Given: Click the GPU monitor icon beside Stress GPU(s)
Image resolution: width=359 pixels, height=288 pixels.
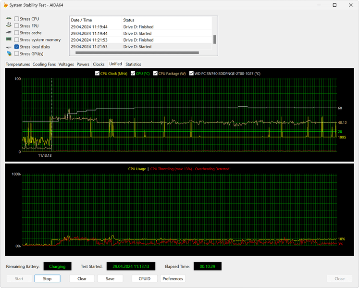Looking at the screenshot, I should click(x=9, y=54).
